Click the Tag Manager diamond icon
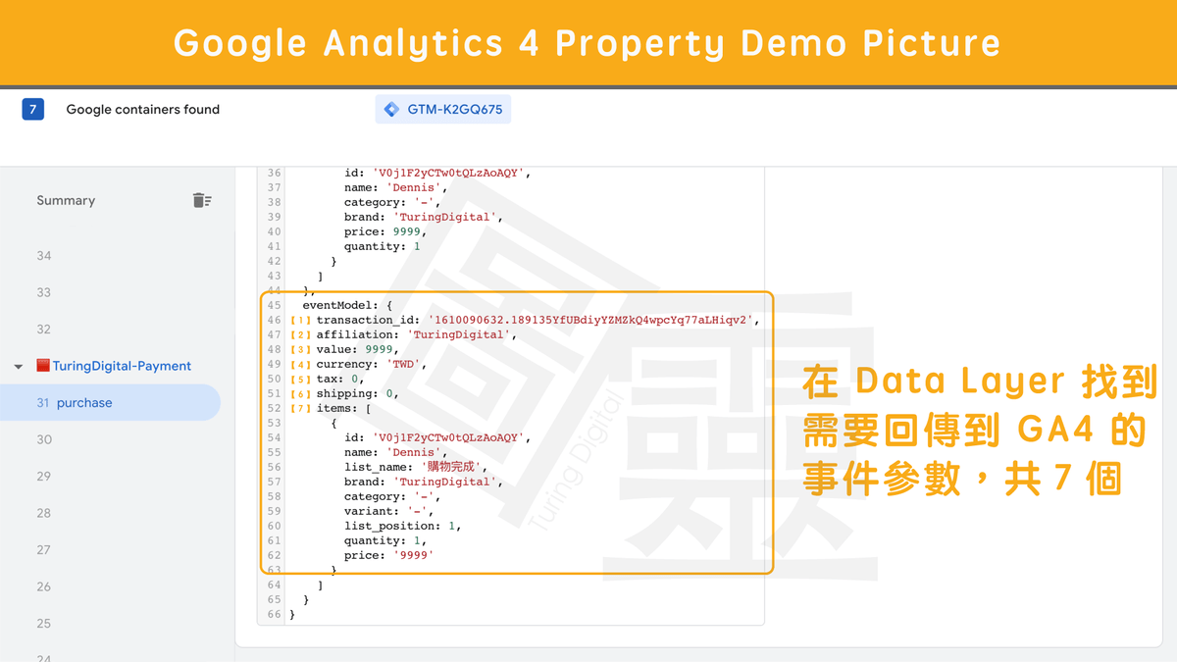The height and width of the screenshot is (662, 1177). tap(391, 110)
